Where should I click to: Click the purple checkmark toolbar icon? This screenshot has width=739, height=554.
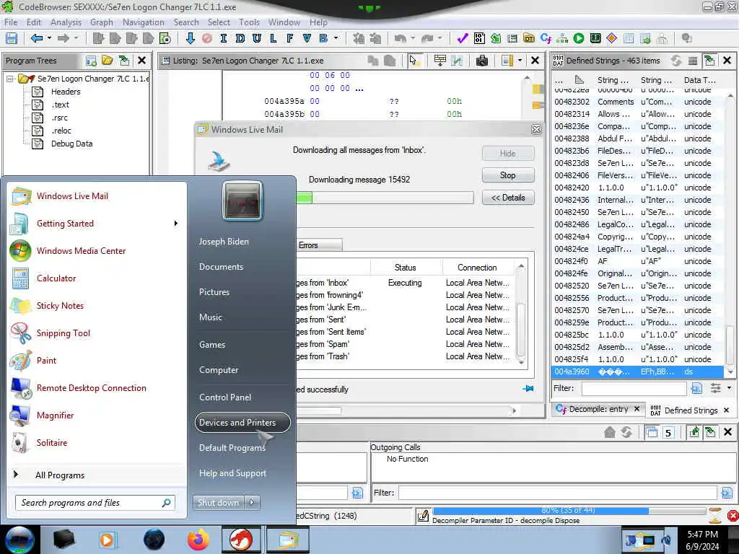(x=463, y=39)
